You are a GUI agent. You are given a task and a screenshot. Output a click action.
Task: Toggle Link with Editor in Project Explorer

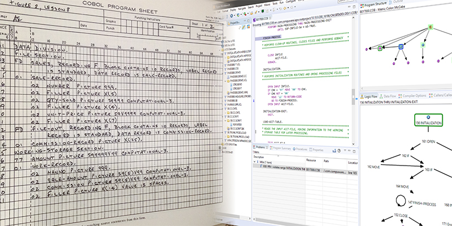pyautogui.click(x=244, y=27)
